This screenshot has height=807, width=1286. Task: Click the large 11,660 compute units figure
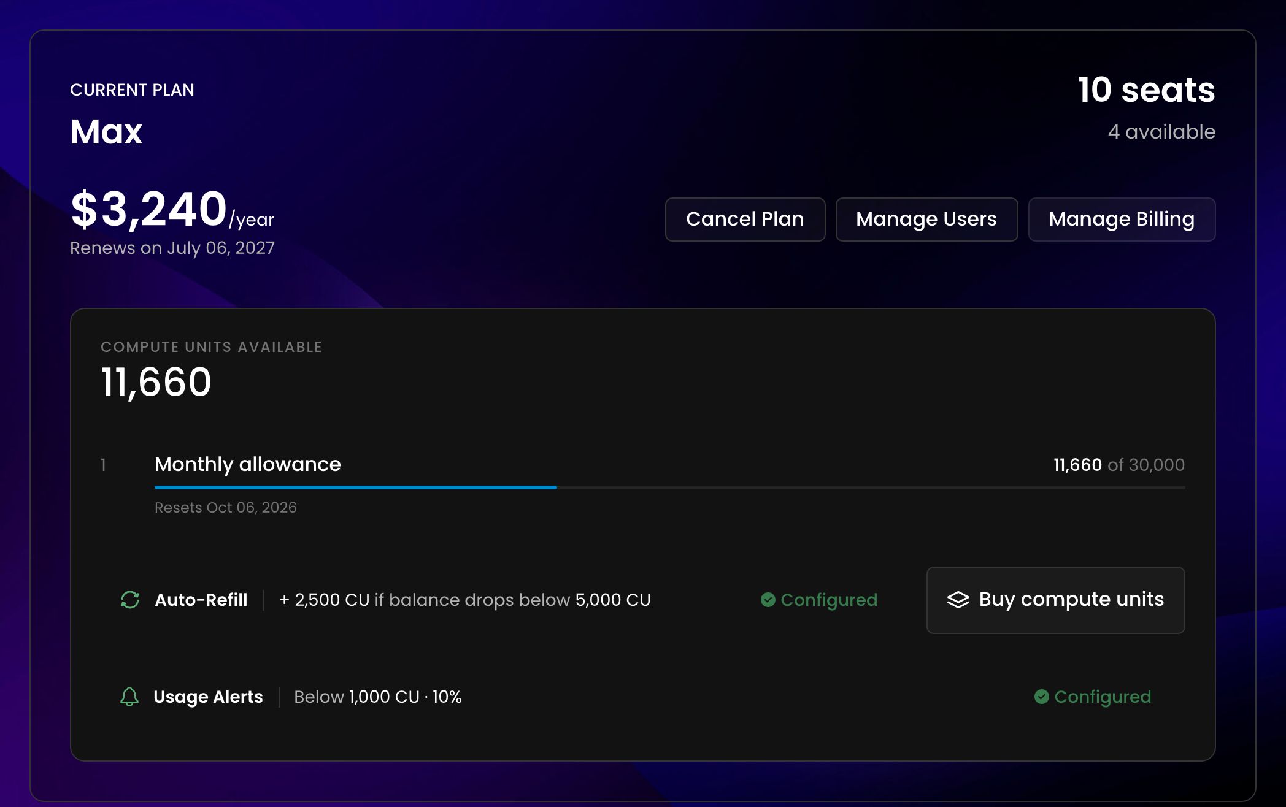tap(156, 382)
